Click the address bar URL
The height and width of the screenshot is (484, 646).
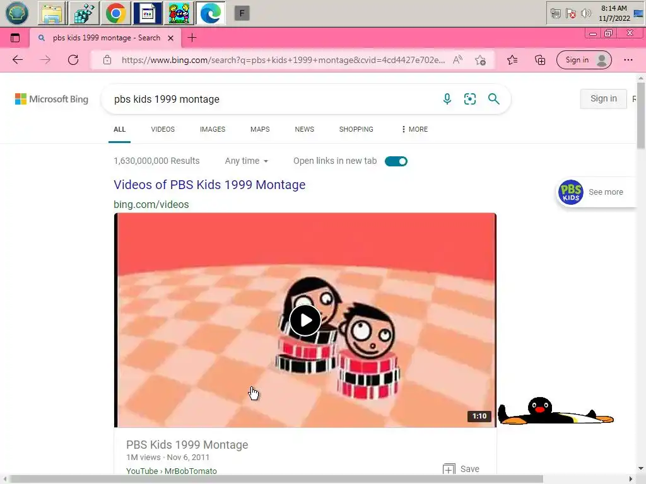coord(283,60)
